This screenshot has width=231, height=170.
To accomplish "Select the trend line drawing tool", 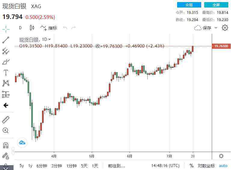I will tap(6, 40).
